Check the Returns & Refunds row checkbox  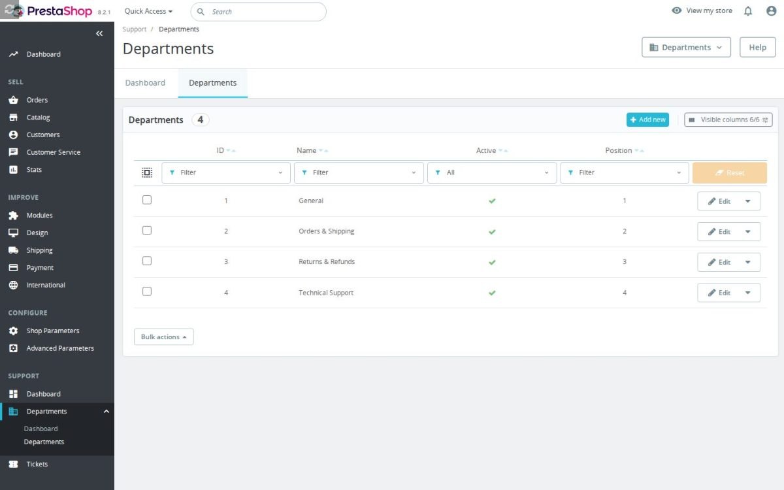147,261
